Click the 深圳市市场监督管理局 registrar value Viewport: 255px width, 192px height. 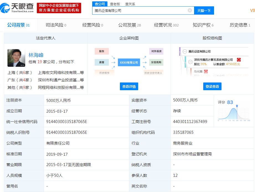pos(192,154)
